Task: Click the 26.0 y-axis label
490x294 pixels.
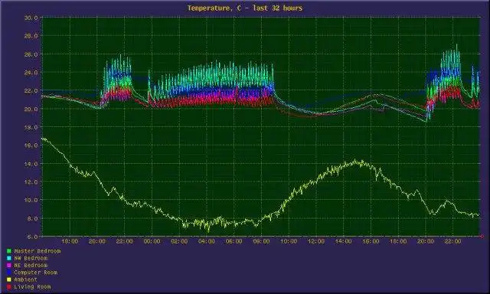Action: [31, 54]
